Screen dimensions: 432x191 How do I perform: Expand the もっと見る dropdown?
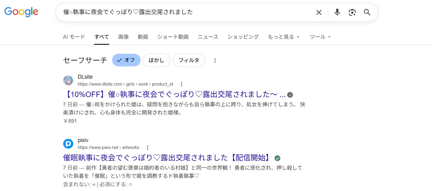click(x=284, y=37)
